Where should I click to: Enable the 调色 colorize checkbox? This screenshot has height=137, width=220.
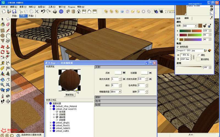tap(199, 55)
